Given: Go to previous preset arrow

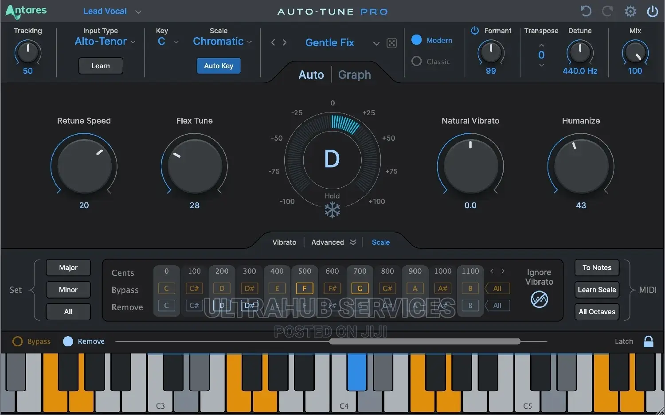Looking at the screenshot, I should 273,43.
